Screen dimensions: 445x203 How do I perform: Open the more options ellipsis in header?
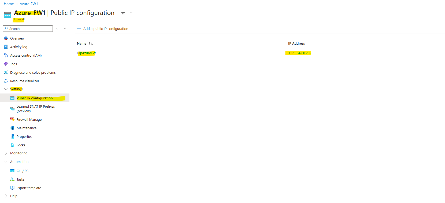point(132,13)
